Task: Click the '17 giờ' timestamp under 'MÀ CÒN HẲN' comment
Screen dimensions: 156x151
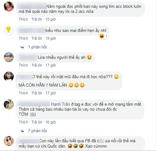Action: (x=50, y=93)
